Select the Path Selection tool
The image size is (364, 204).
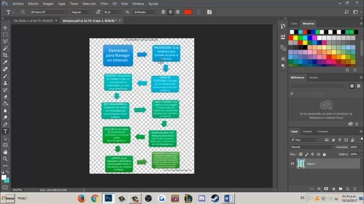click(x=5, y=138)
